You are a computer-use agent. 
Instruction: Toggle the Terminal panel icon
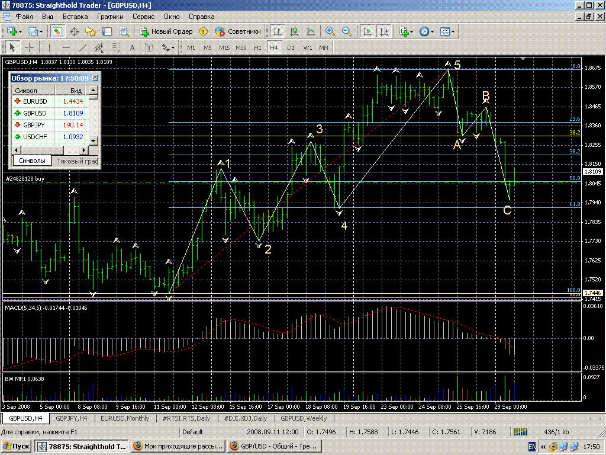tap(107, 31)
